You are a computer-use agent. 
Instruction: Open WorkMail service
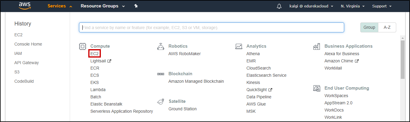pyautogui.click(x=333, y=68)
